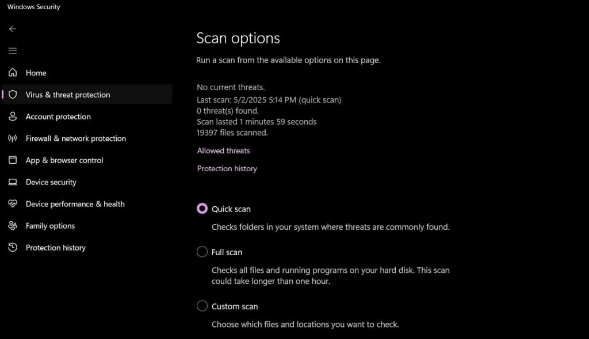Click the Device performance heart icon

point(13,204)
